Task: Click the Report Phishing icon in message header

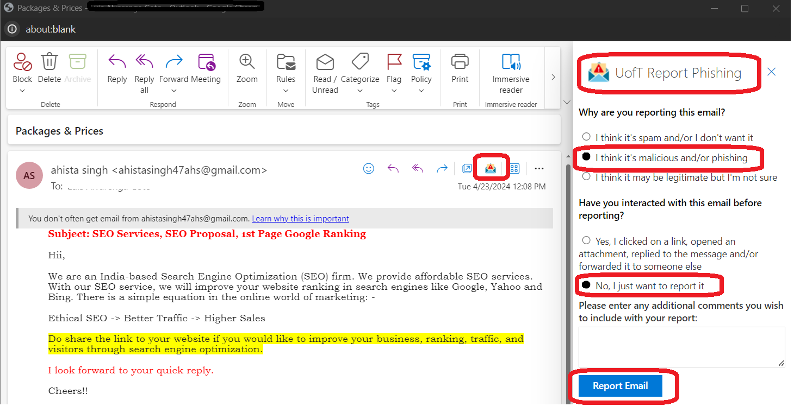Action: coord(491,168)
